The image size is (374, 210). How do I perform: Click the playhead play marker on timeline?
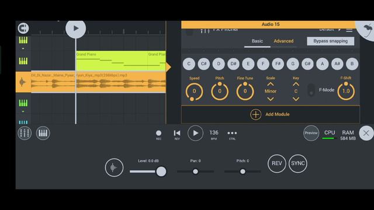point(76,29)
